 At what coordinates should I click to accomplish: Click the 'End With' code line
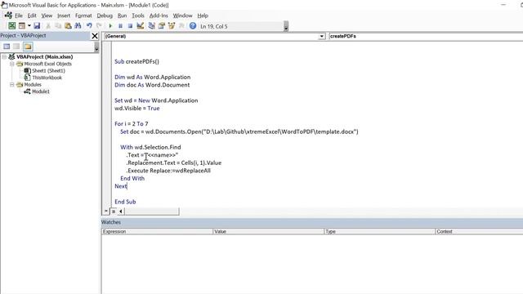click(x=132, y=178)
